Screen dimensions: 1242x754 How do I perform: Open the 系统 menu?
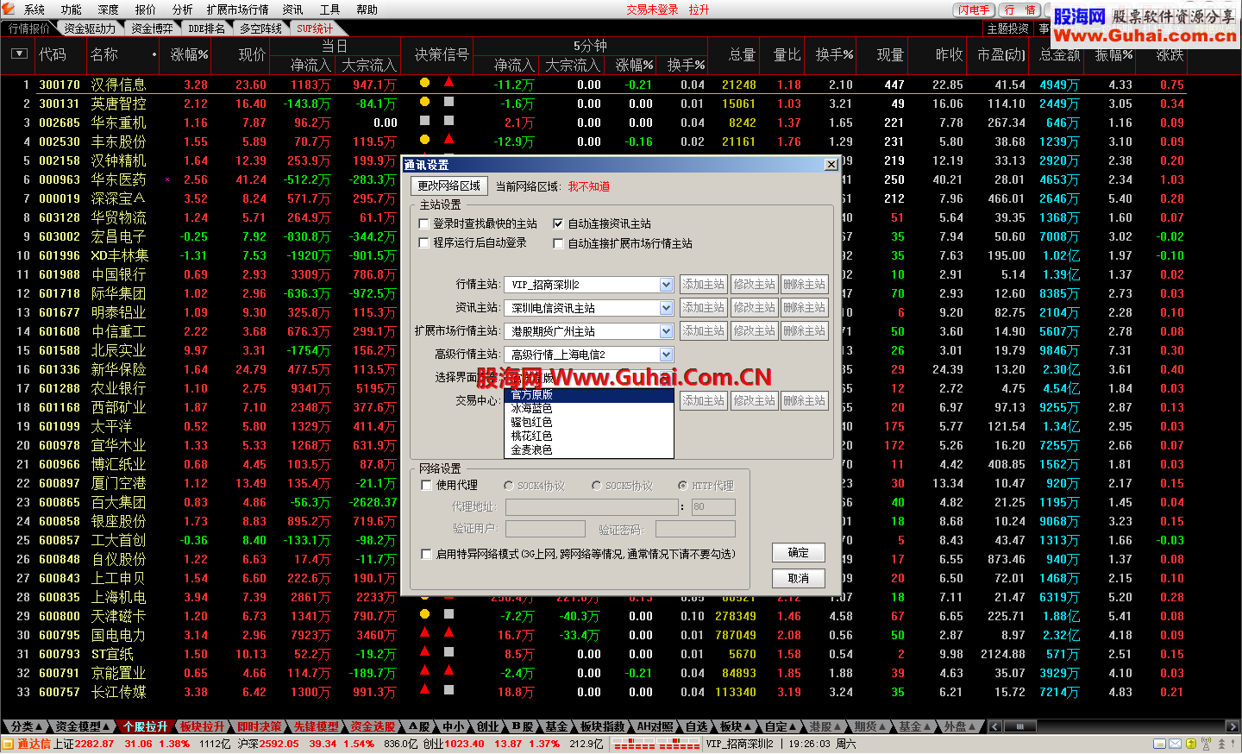point(34,9)
